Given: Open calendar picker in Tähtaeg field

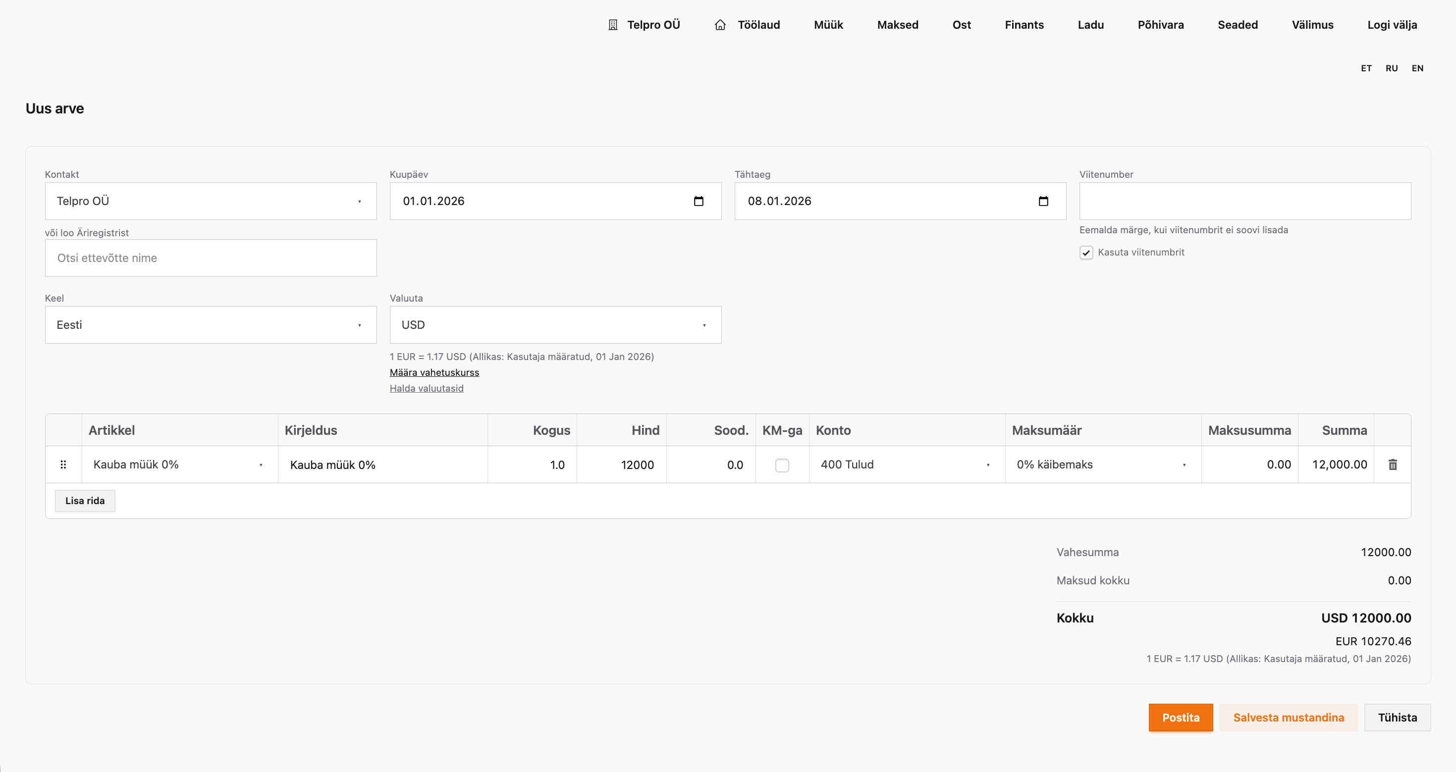Looking at the screenshot, I should (1043, 201).
